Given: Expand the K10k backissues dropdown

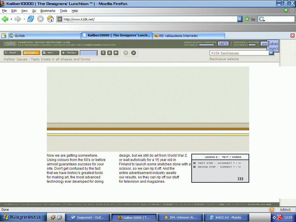Looking at the screenshot, I should coord(271,53).
